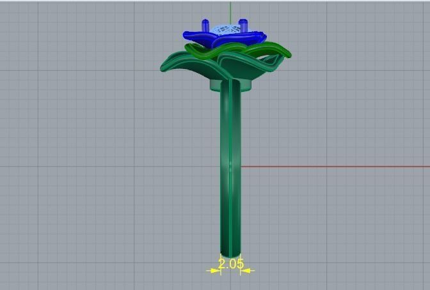
Task: Select the long green stem object
Action: coord(230,169)
